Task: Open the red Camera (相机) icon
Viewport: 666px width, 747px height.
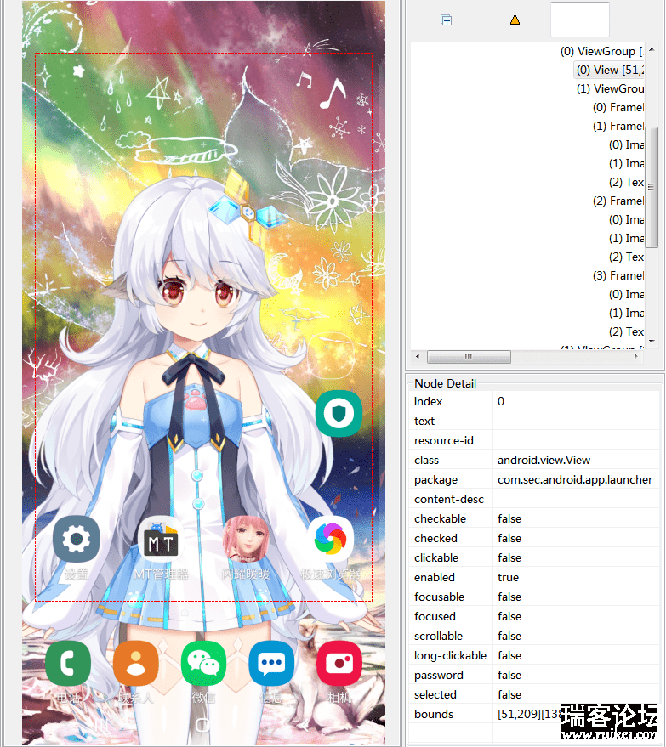Action: [339, 663]
